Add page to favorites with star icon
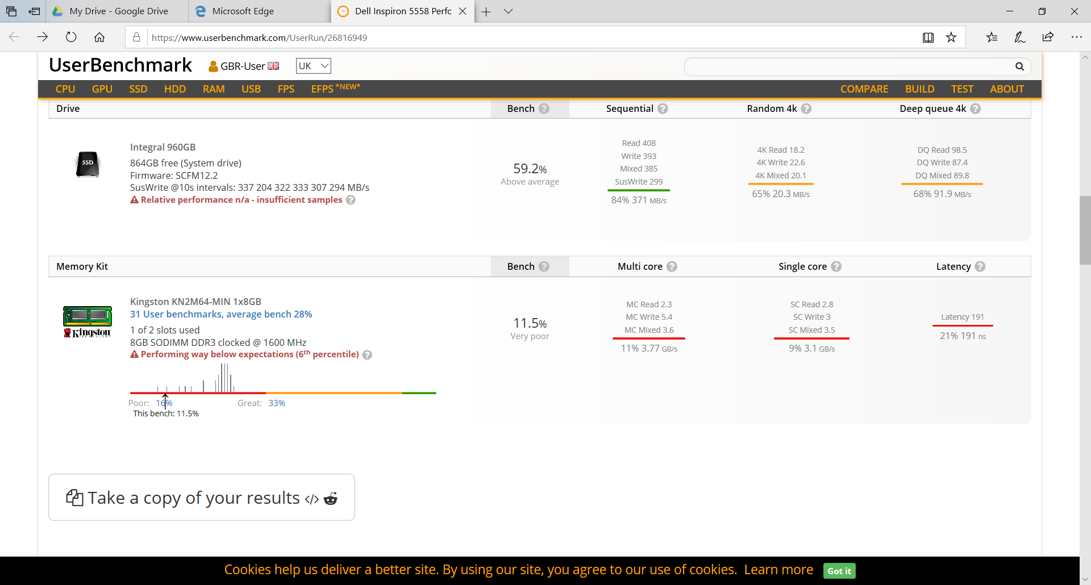The height and width of the screenshot is (585, 1091). (x=951, y=37)
